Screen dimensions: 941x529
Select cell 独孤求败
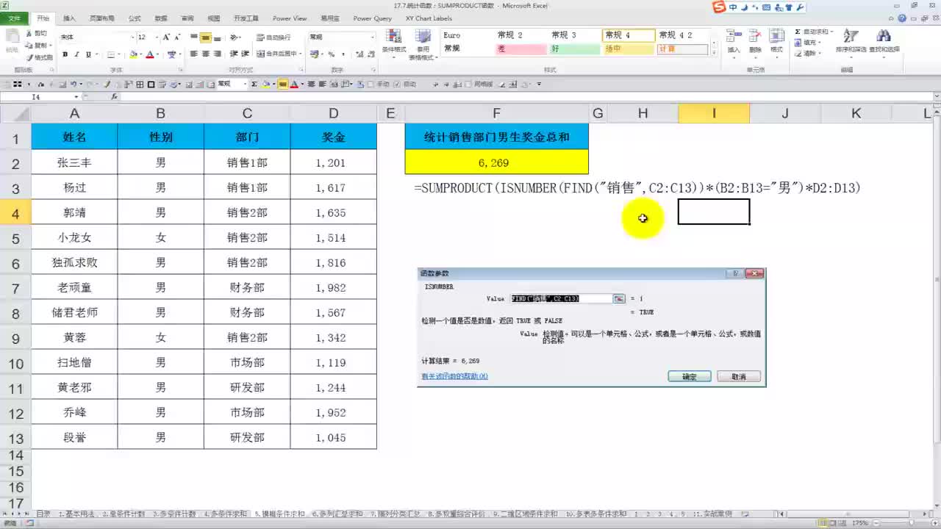tap(74, 262)
